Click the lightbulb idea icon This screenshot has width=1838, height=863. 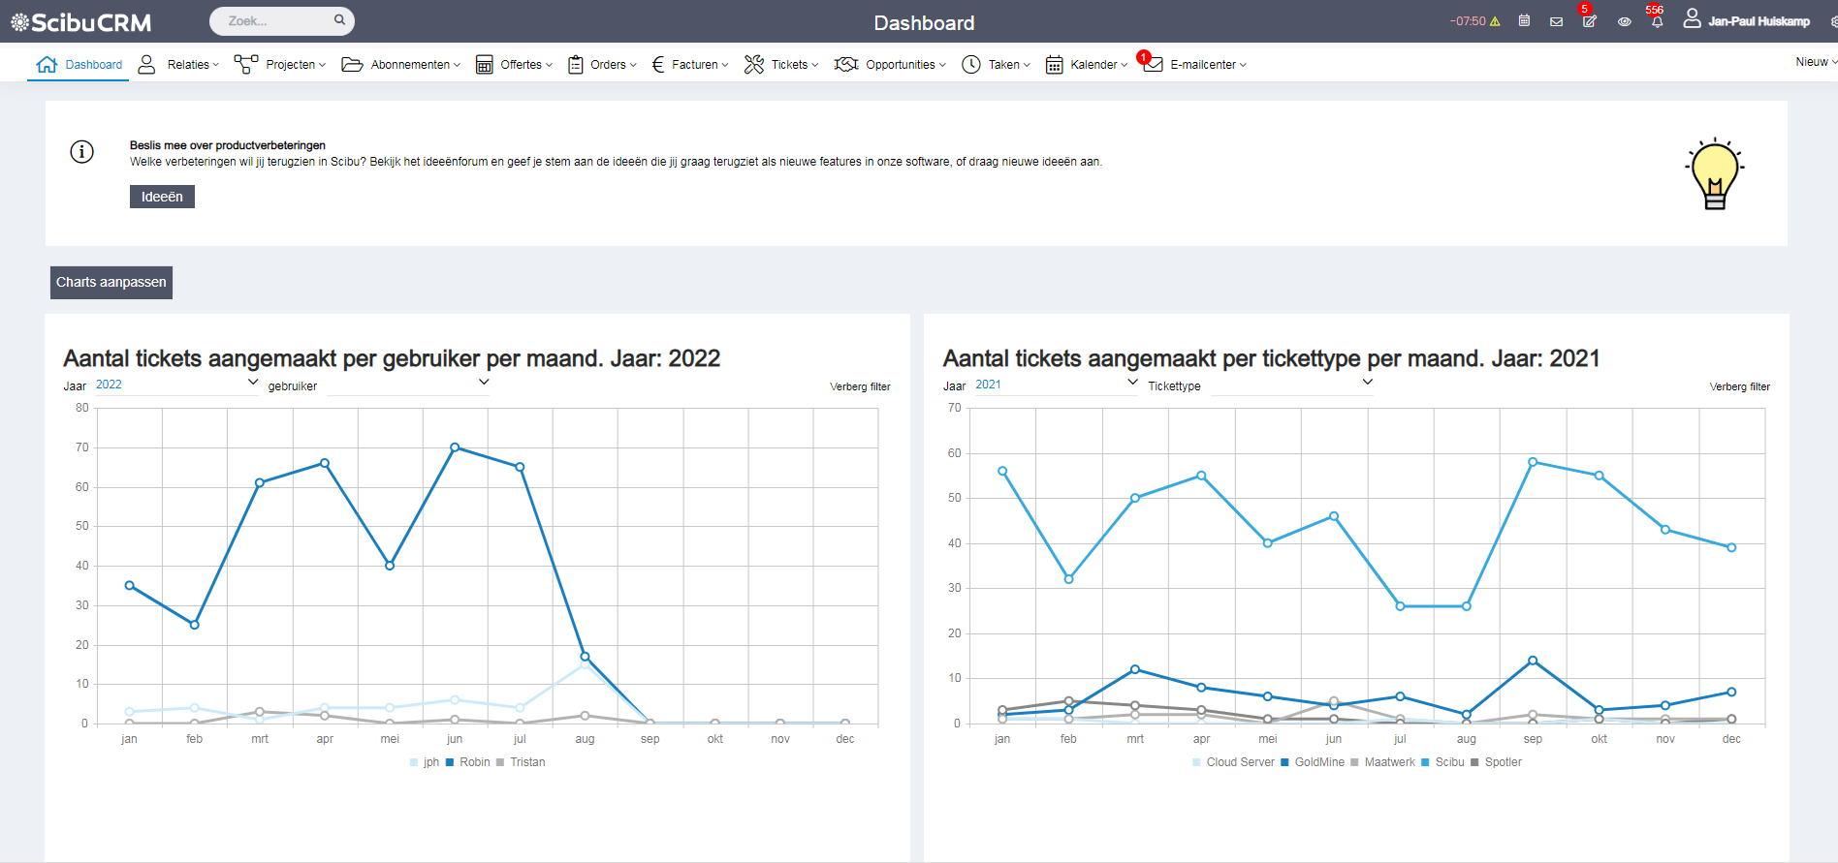point(1715,173)
